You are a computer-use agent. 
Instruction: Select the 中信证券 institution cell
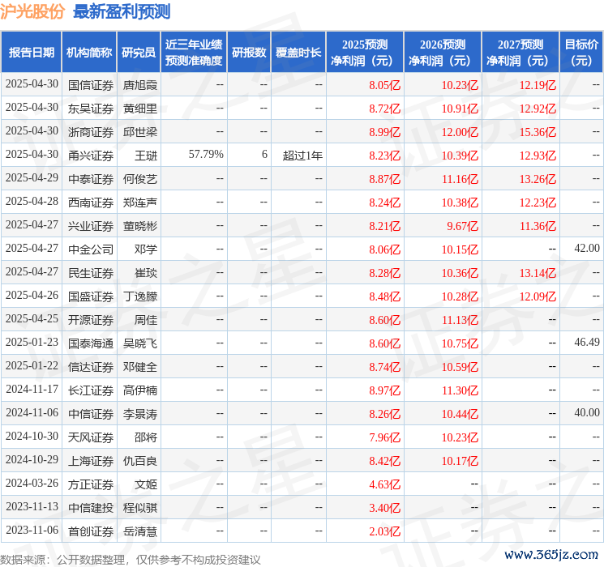[x=91, y=414]
